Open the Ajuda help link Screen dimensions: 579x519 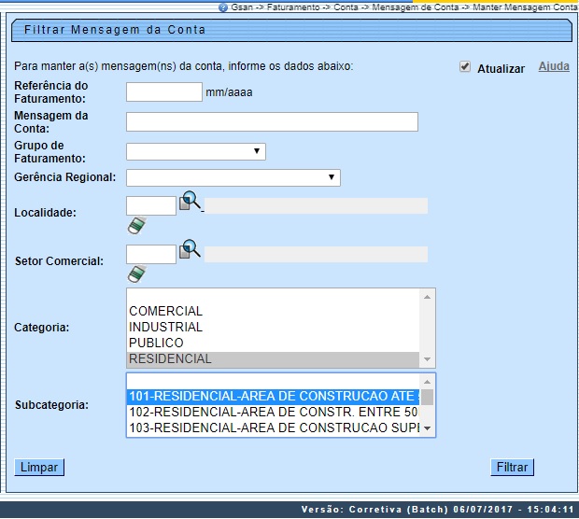click(554, 67)
